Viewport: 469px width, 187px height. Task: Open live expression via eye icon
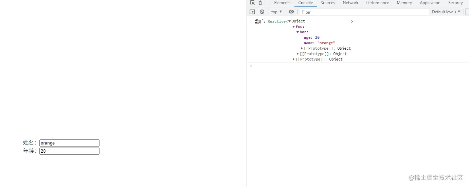[291, 12]
